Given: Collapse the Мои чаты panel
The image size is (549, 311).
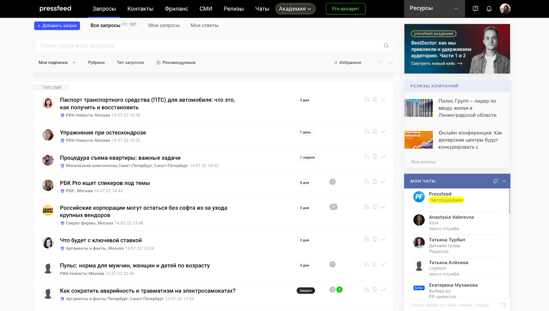Looking at the screenshot, I should [504, 181].
